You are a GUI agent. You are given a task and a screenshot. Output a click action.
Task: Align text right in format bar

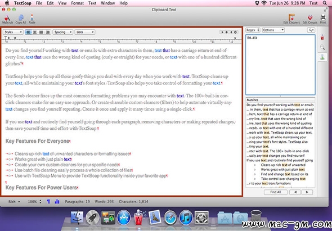click(x=48, y=32)
